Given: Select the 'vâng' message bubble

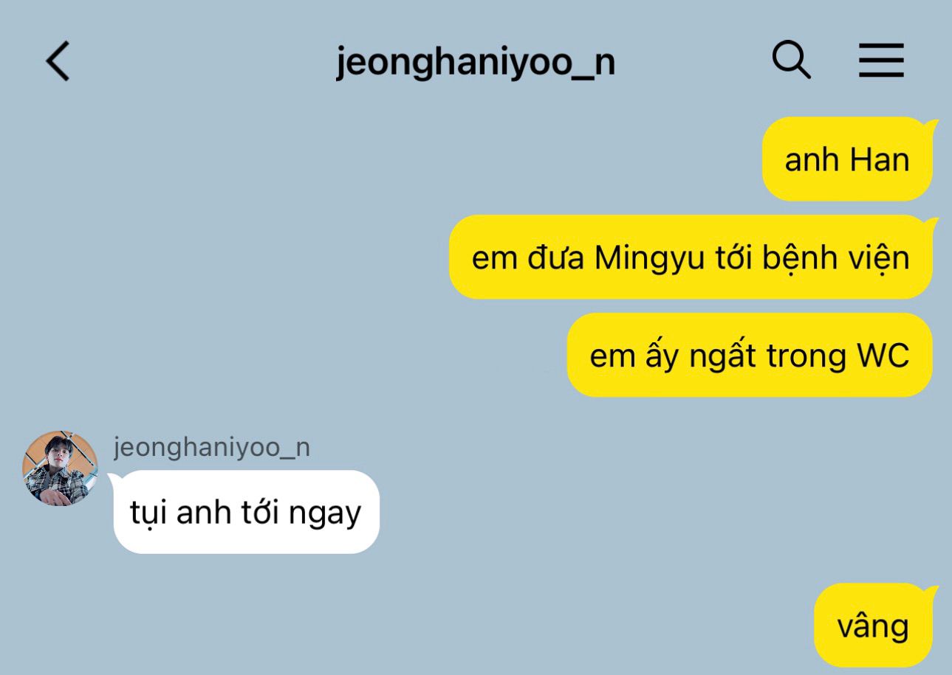Looking at the screenshot, I should click(x=874, y=626).
